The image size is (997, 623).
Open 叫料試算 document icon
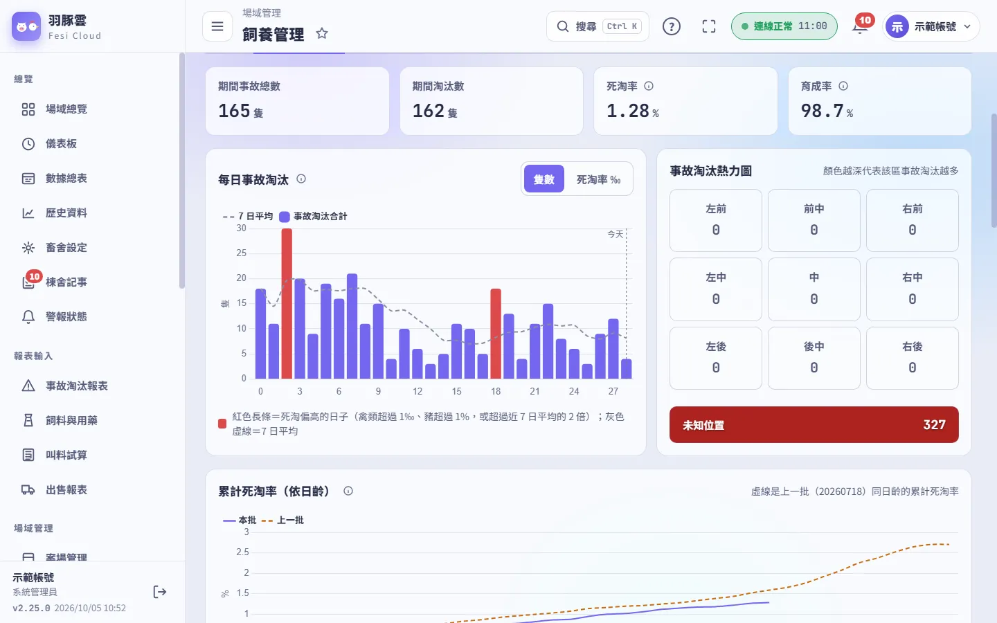(28, 455)
